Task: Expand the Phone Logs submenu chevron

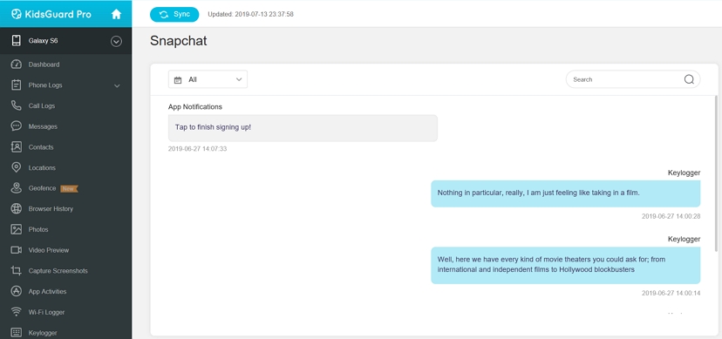Action: (117, 85)
